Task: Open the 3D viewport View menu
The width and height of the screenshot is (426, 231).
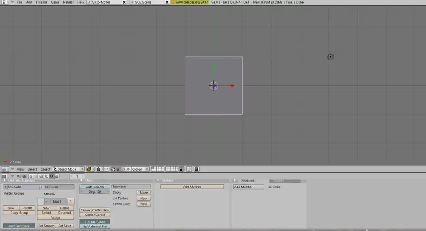Action: (20, 169)
